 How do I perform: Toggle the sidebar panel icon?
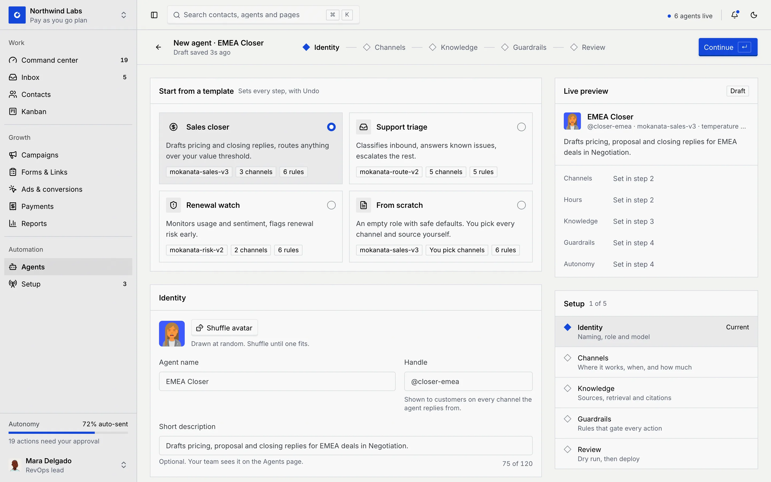coord(154,15)
